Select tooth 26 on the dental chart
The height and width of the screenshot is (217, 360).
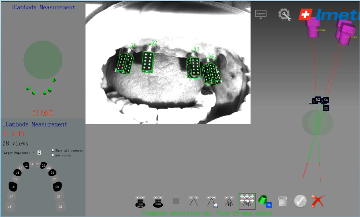point(58,187)
